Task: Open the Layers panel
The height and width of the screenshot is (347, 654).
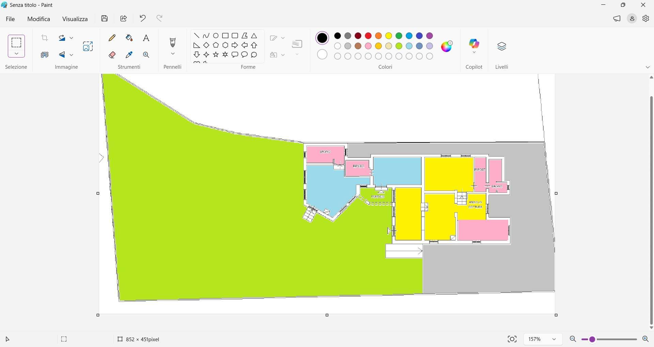Action: click(x=502, y=46)
